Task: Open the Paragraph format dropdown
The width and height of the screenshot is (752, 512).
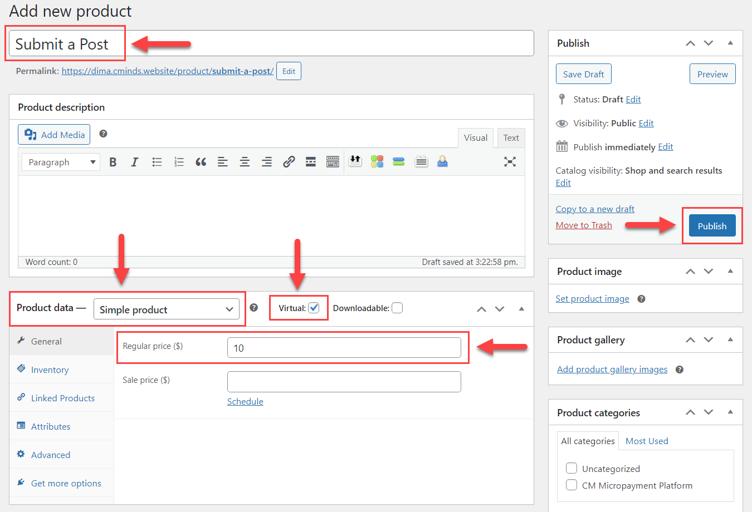Action: pos(61,162)
